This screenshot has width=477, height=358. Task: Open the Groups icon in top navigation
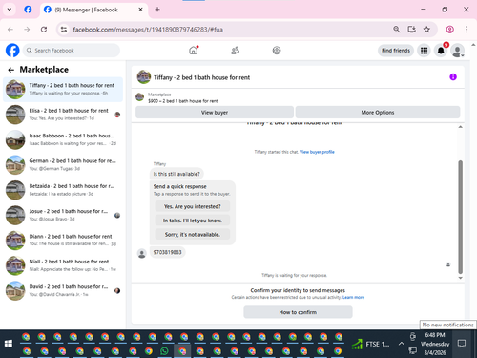277,51
